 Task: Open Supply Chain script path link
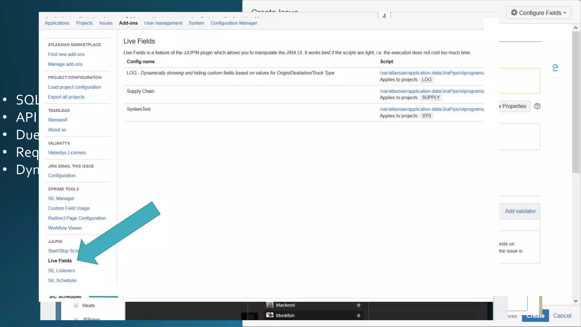pos(432,91)
